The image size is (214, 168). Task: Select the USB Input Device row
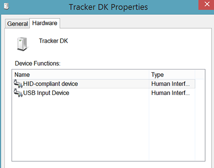[104, 93]
